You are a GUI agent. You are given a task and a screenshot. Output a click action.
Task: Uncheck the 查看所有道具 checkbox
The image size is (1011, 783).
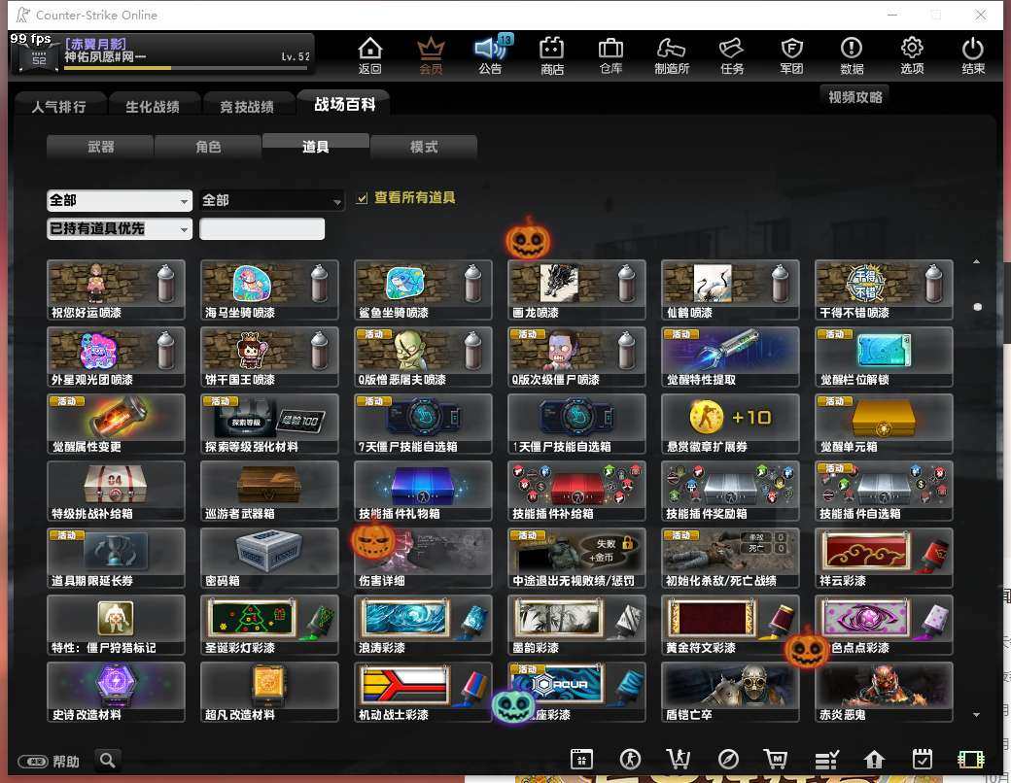(x=363, y=198)
